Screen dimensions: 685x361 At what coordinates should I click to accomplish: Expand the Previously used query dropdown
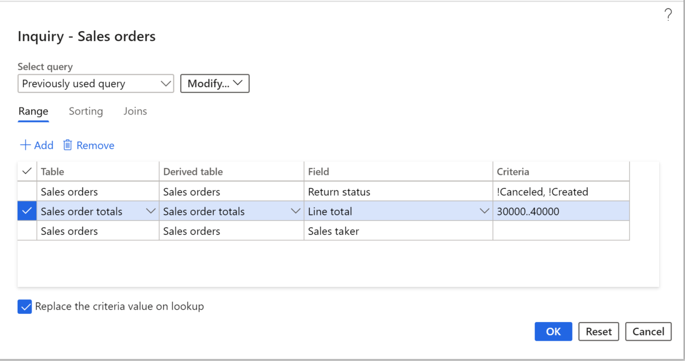pyautogui.click(x=166, y=83)
